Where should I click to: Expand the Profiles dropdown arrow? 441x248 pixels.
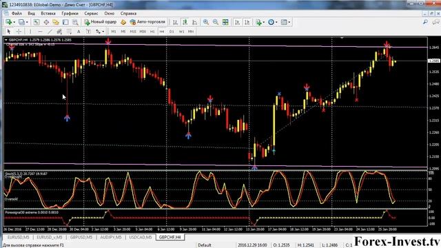point(27,22)
